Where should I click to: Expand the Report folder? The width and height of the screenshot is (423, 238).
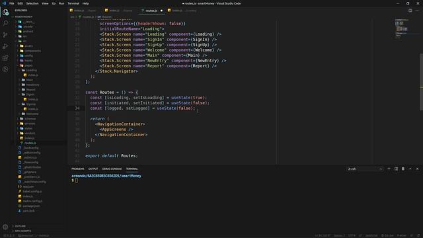point(31,90)
